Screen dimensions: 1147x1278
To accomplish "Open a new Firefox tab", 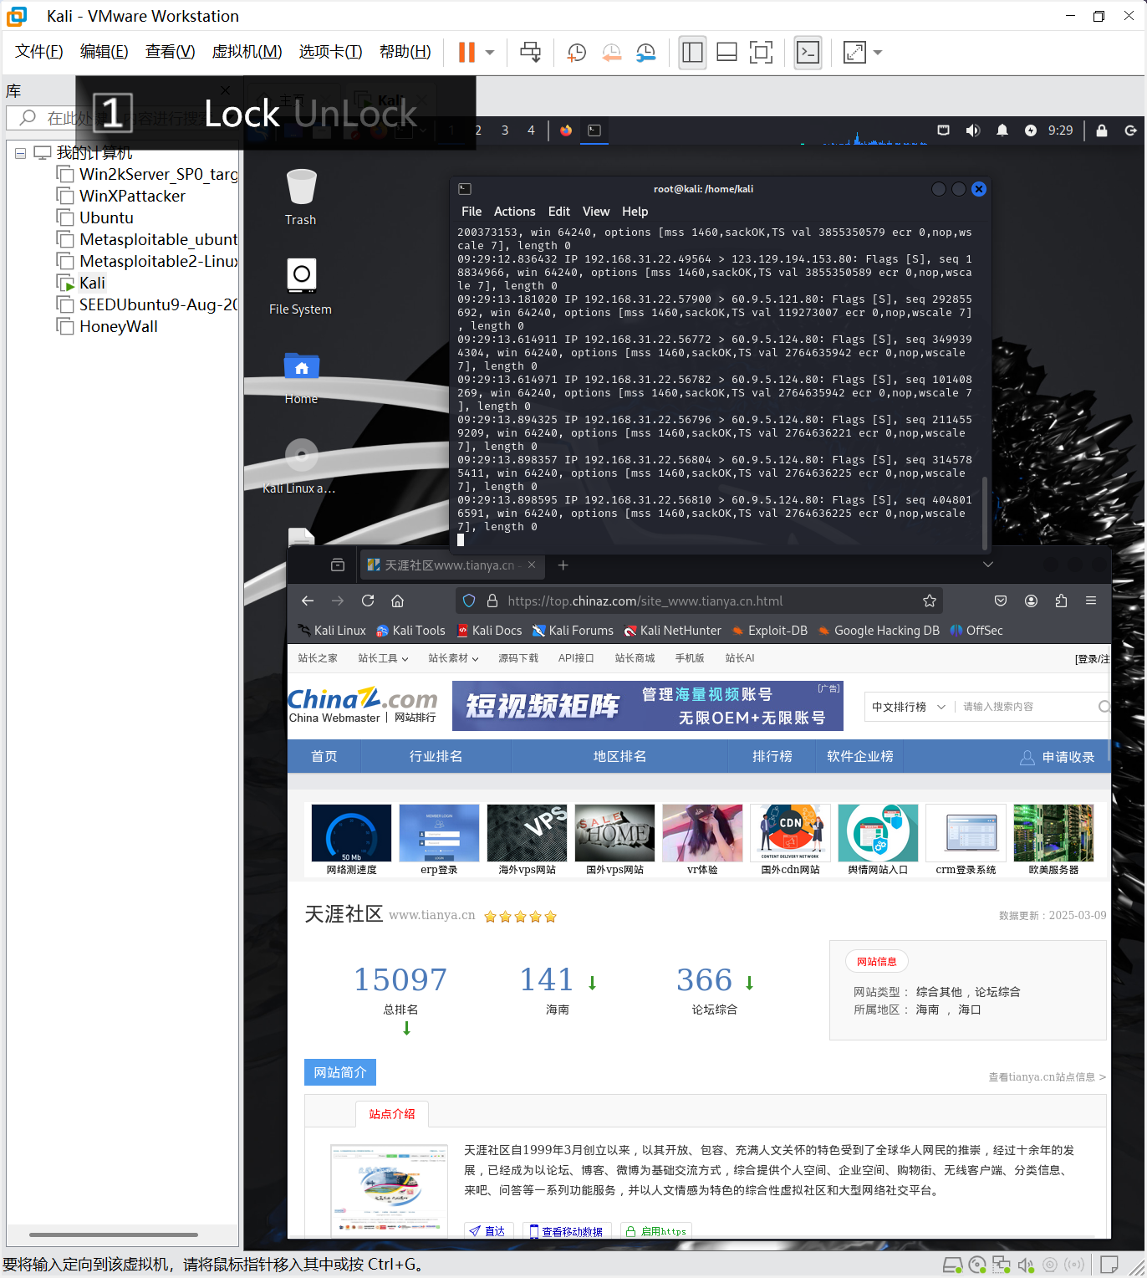I will [x=563, y=565].
